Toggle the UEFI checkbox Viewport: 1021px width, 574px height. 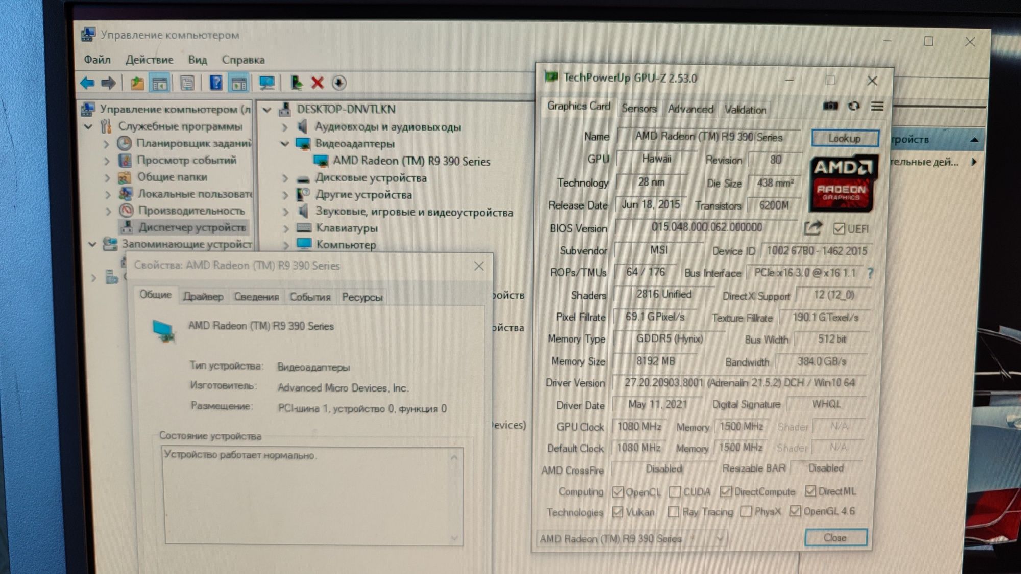[x=839, y=229]
